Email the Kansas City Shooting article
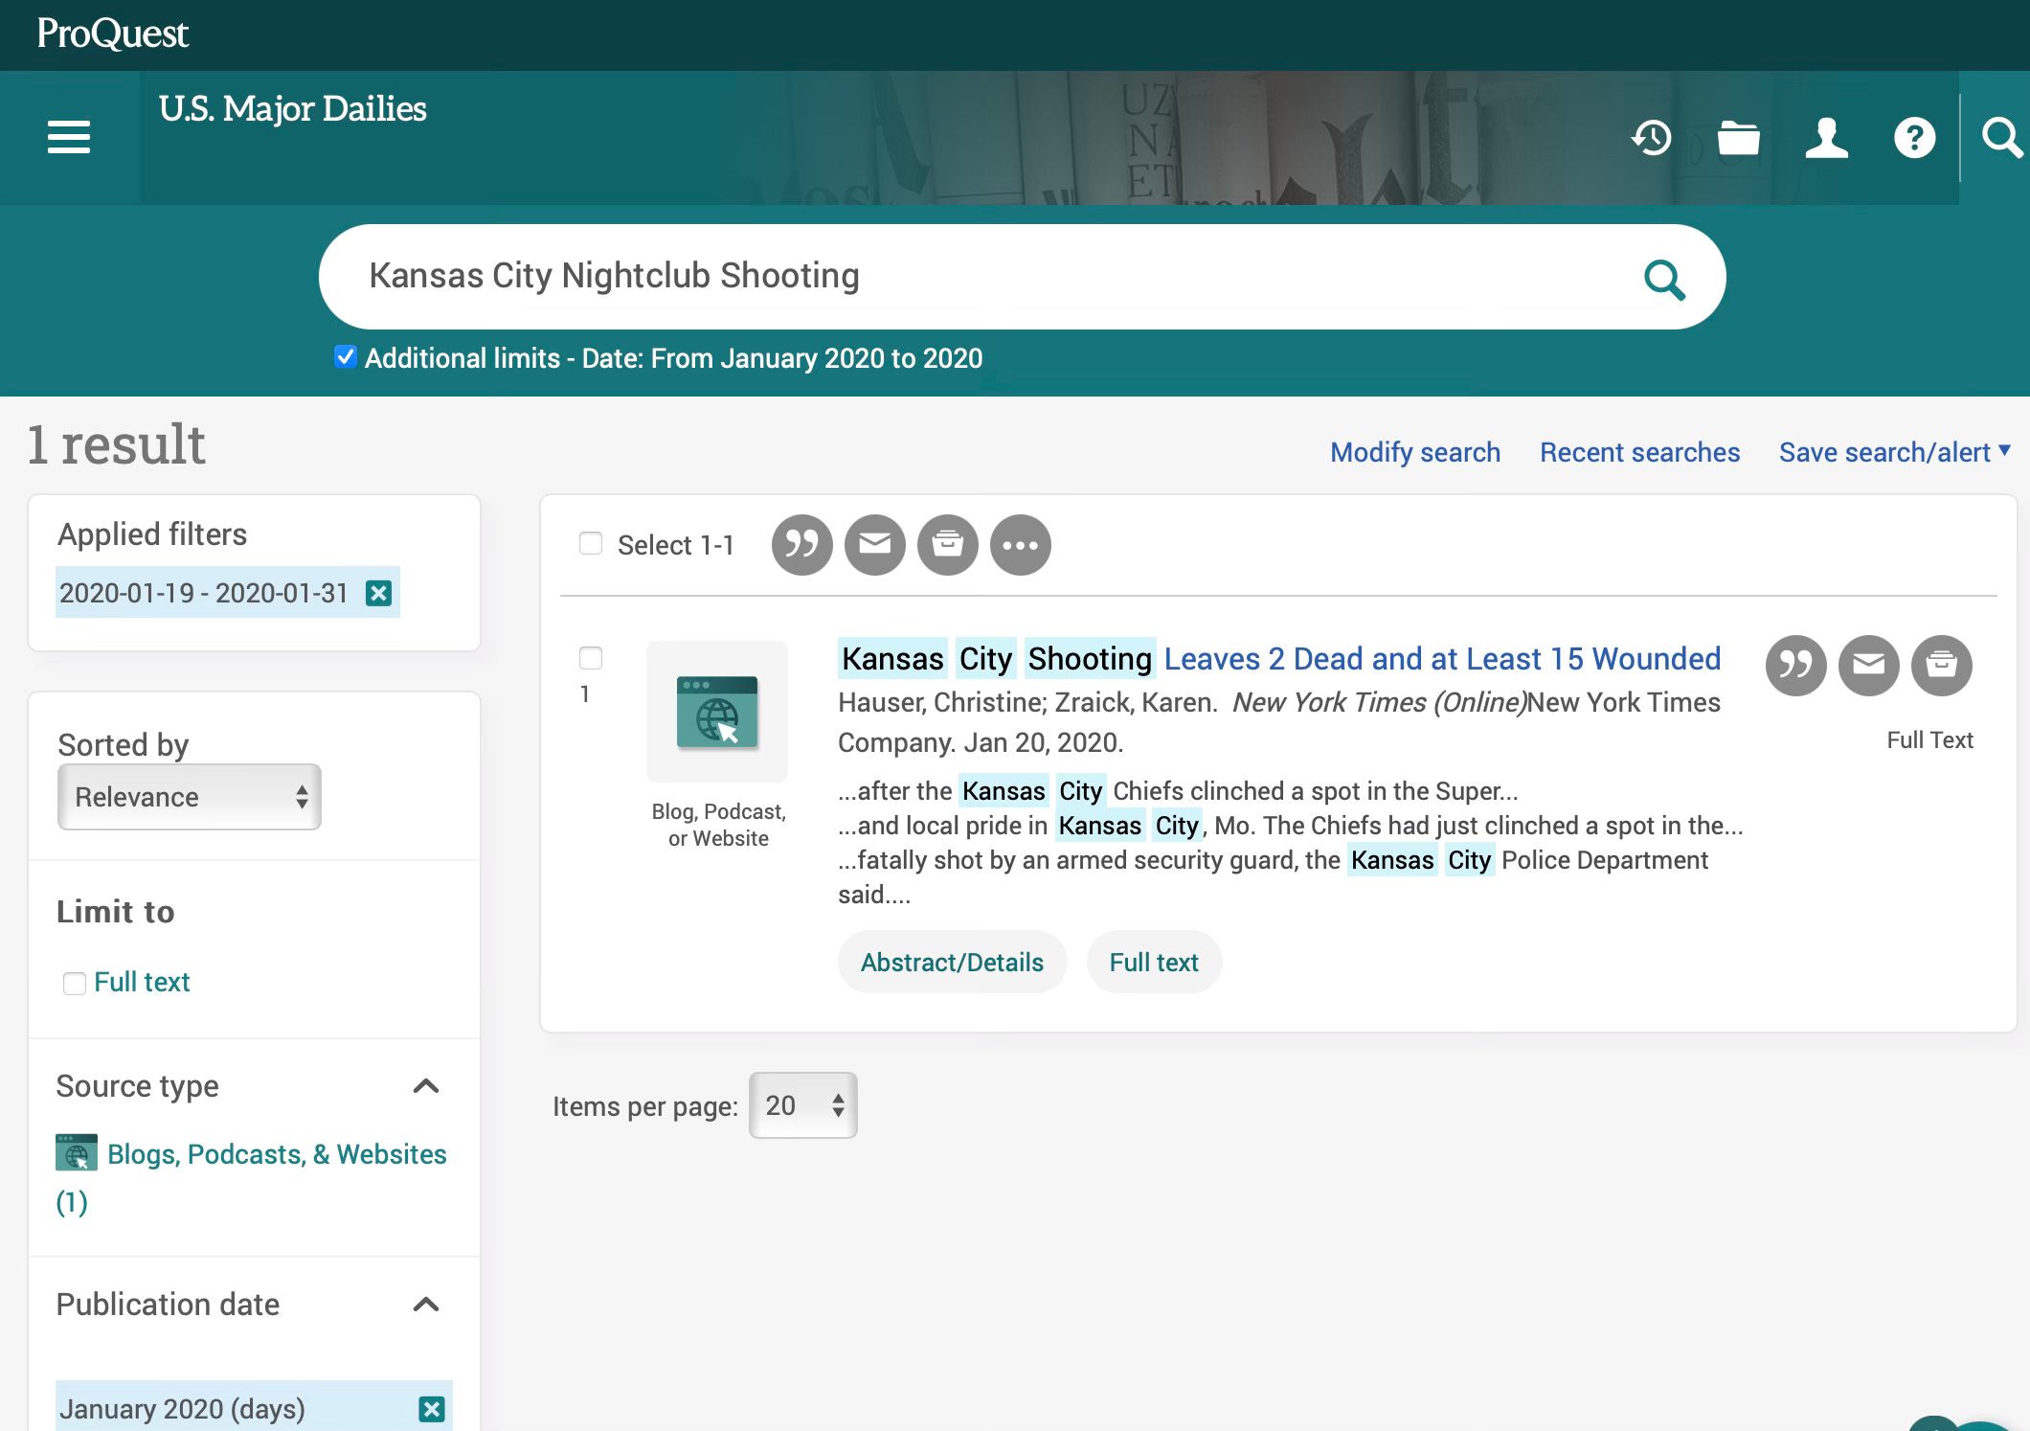2030x1431 pixels. pyautogui.click(x=1869, y=666)
